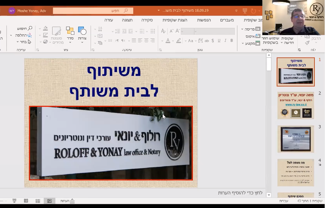The image size is (325, 208).
Task: Click the character spacing AV icon
Action: point(200,40)
